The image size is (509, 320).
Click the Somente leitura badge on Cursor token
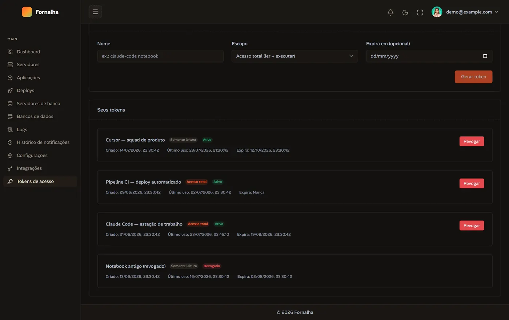(x=183, y=140)
